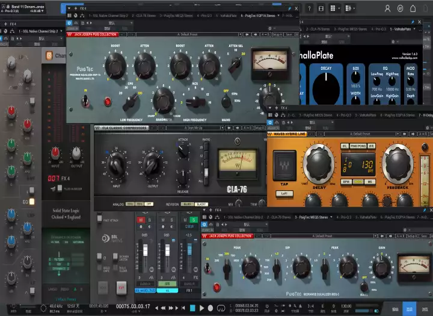Solo mixer channel 3 with its S button
Viewport: 433px width, 316px height.
[171, 220]
